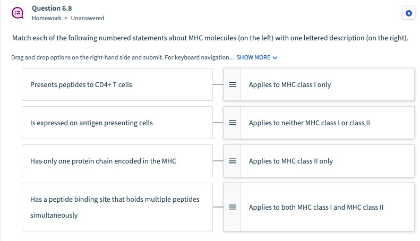Click drag handle for 'both MHC class I and II'
Image resolution: width=420 pixels, height=241 pixels.
[x=232, y=207]
